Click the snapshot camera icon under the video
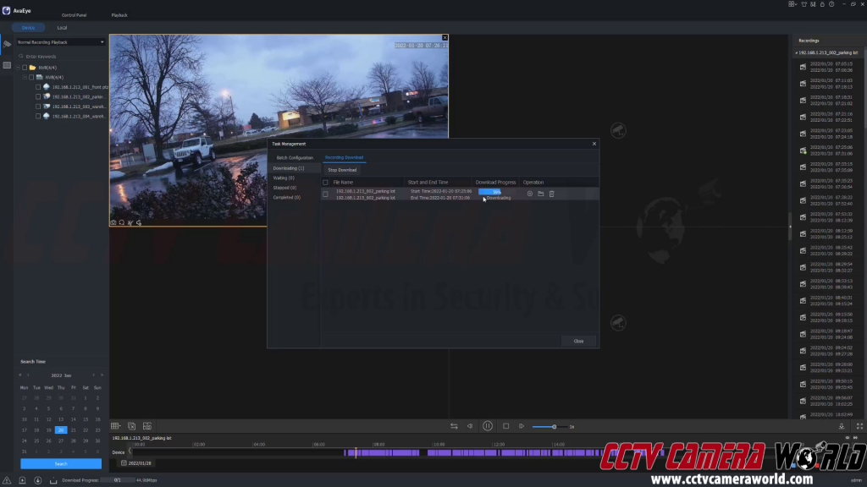This screenshot has width=867, height=487. pyautogui.click(x=113, y=222)
